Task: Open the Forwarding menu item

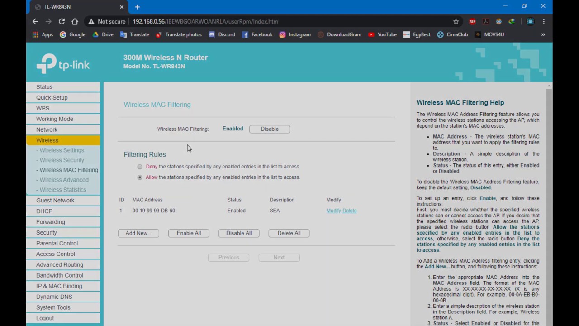Action: point(63,222)
